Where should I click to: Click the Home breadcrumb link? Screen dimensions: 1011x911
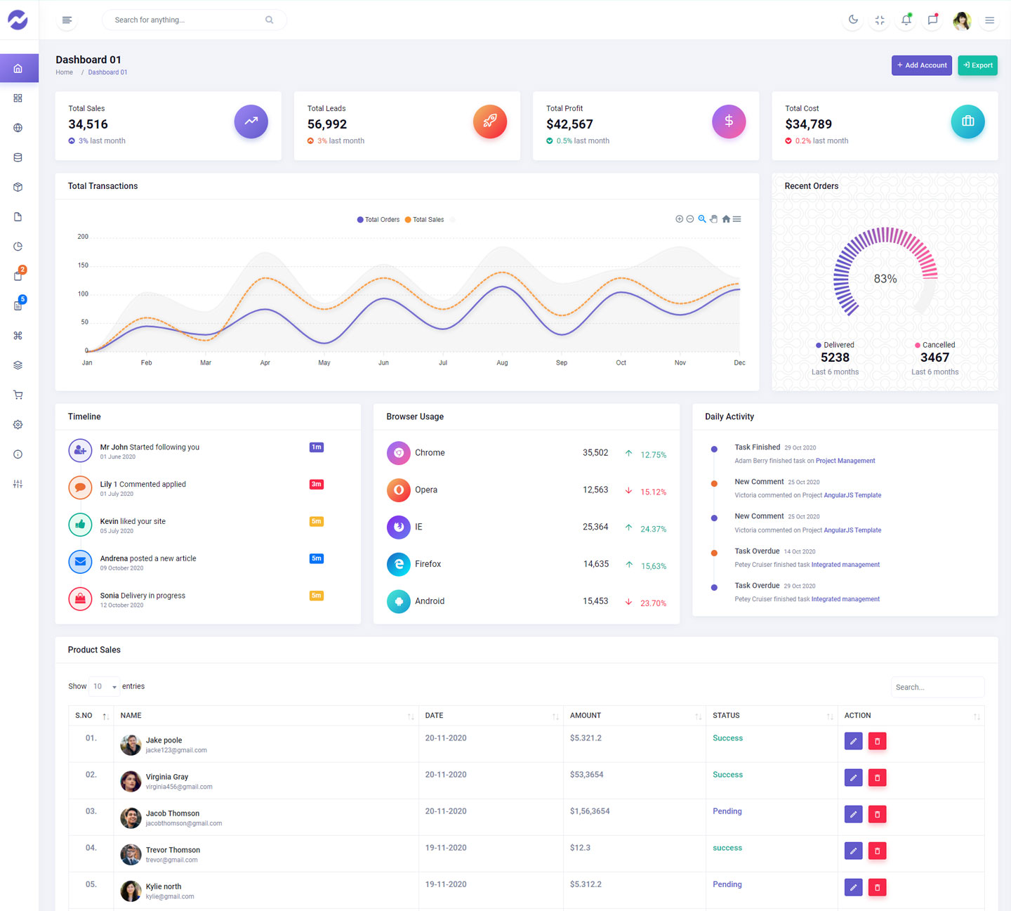coord(65,72)
